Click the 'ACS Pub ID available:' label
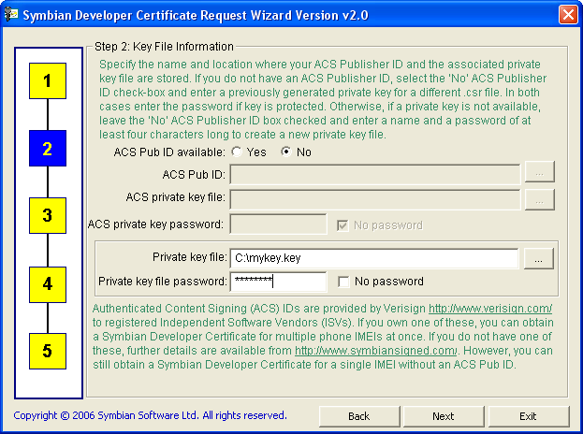 click(x=169, y=152)
